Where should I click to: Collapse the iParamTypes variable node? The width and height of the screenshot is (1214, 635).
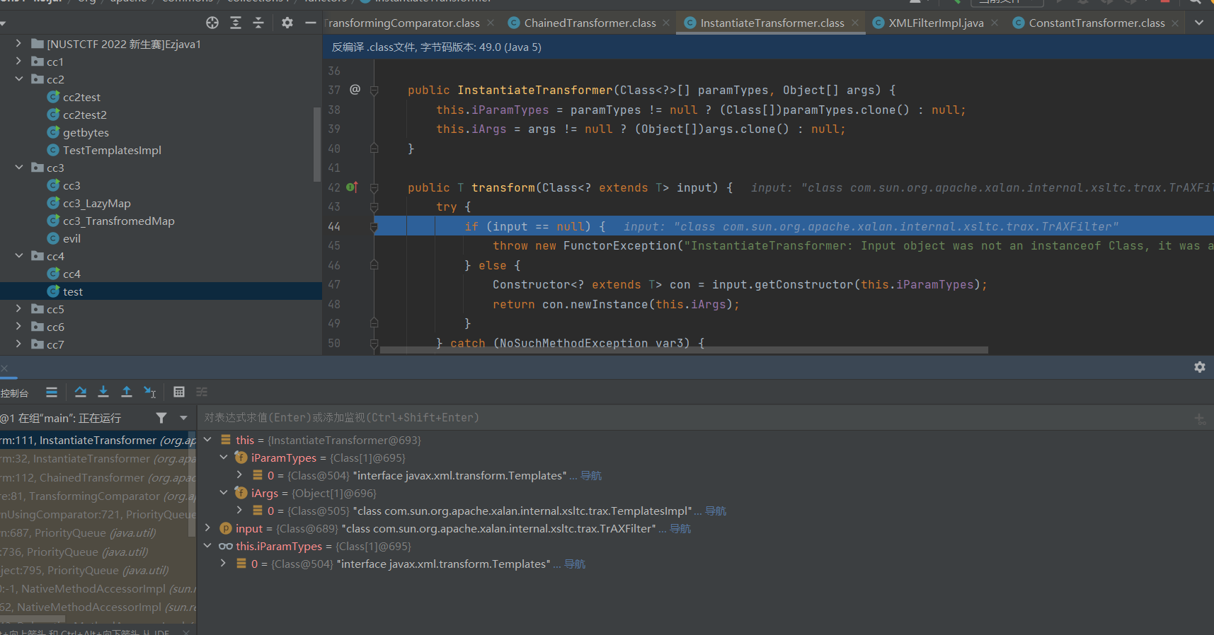click(x=224, y=458)
